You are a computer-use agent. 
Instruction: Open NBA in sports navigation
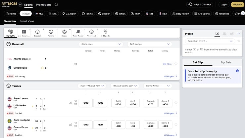pos(163,14)
